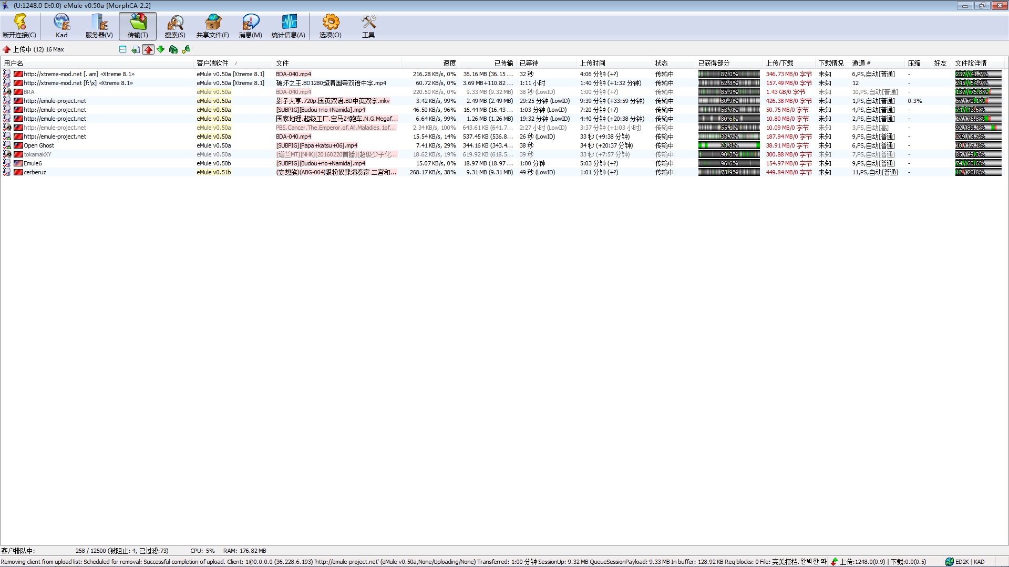
Task: Toggle the queued clients view button
Action: point(173,49)
